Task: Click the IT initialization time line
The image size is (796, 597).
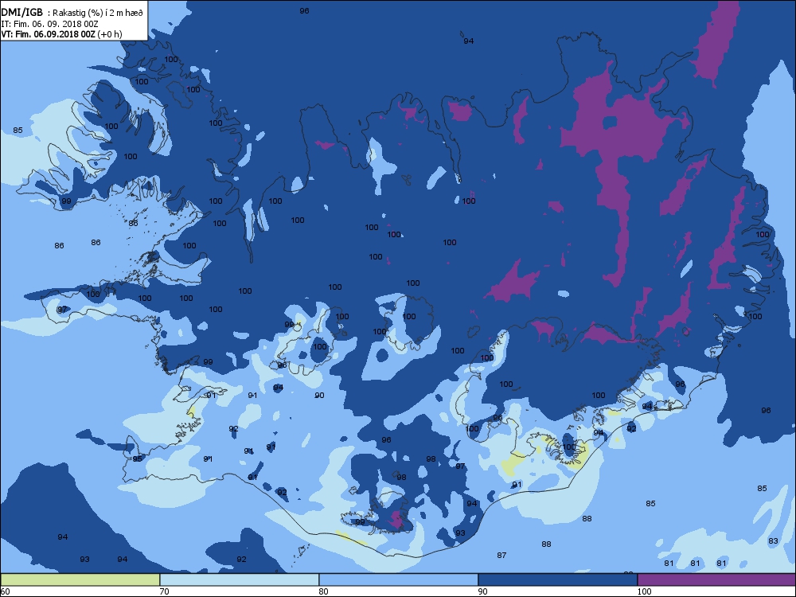Action: coord(49,24)
